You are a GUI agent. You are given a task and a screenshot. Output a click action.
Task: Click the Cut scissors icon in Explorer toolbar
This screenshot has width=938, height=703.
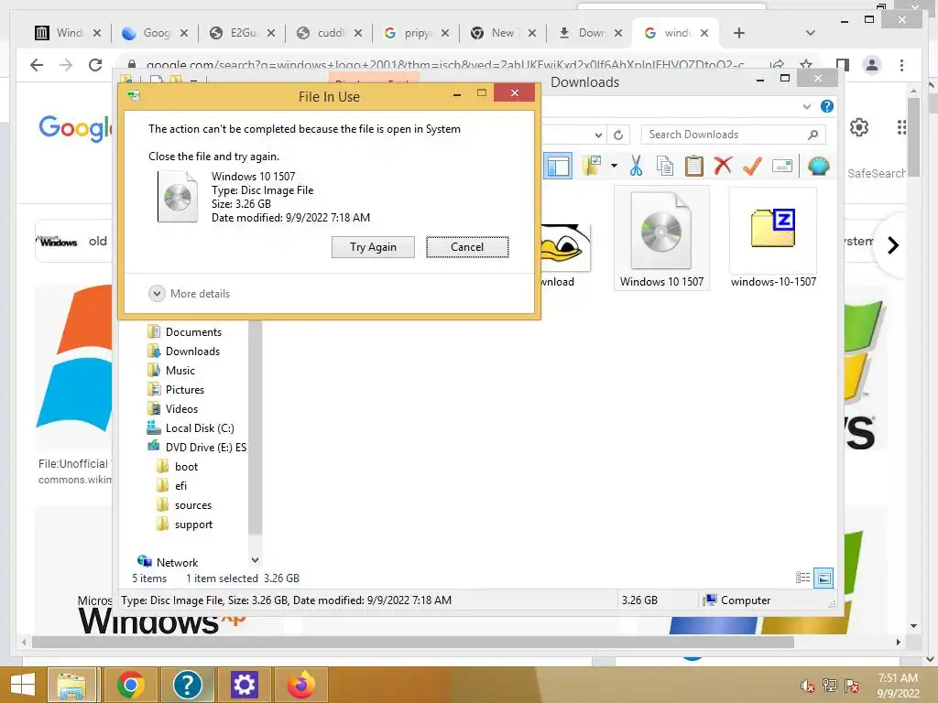tap(636, 166)
